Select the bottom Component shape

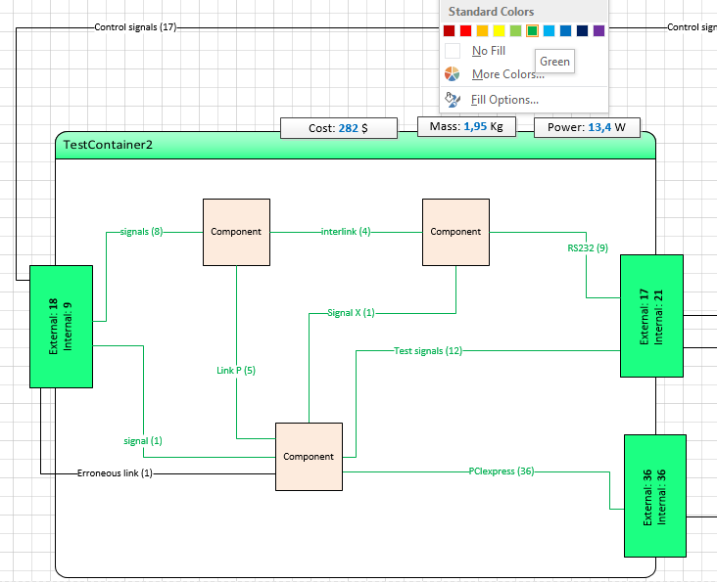click(x=310, y=457)
